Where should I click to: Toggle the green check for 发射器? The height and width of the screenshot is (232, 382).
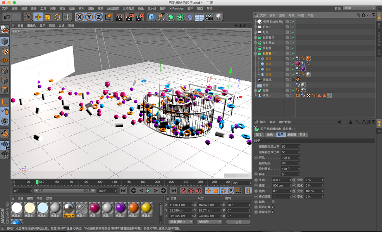(293, 48)
